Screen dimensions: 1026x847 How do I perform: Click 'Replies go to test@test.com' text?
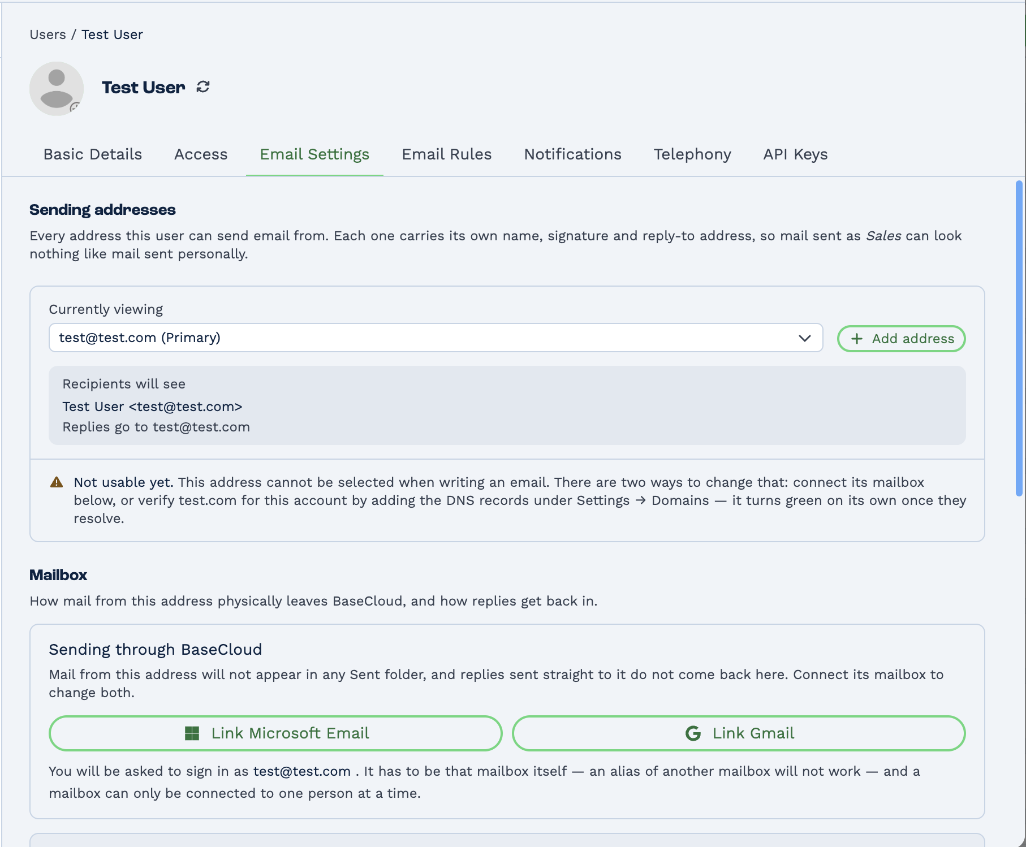[156, 427]
